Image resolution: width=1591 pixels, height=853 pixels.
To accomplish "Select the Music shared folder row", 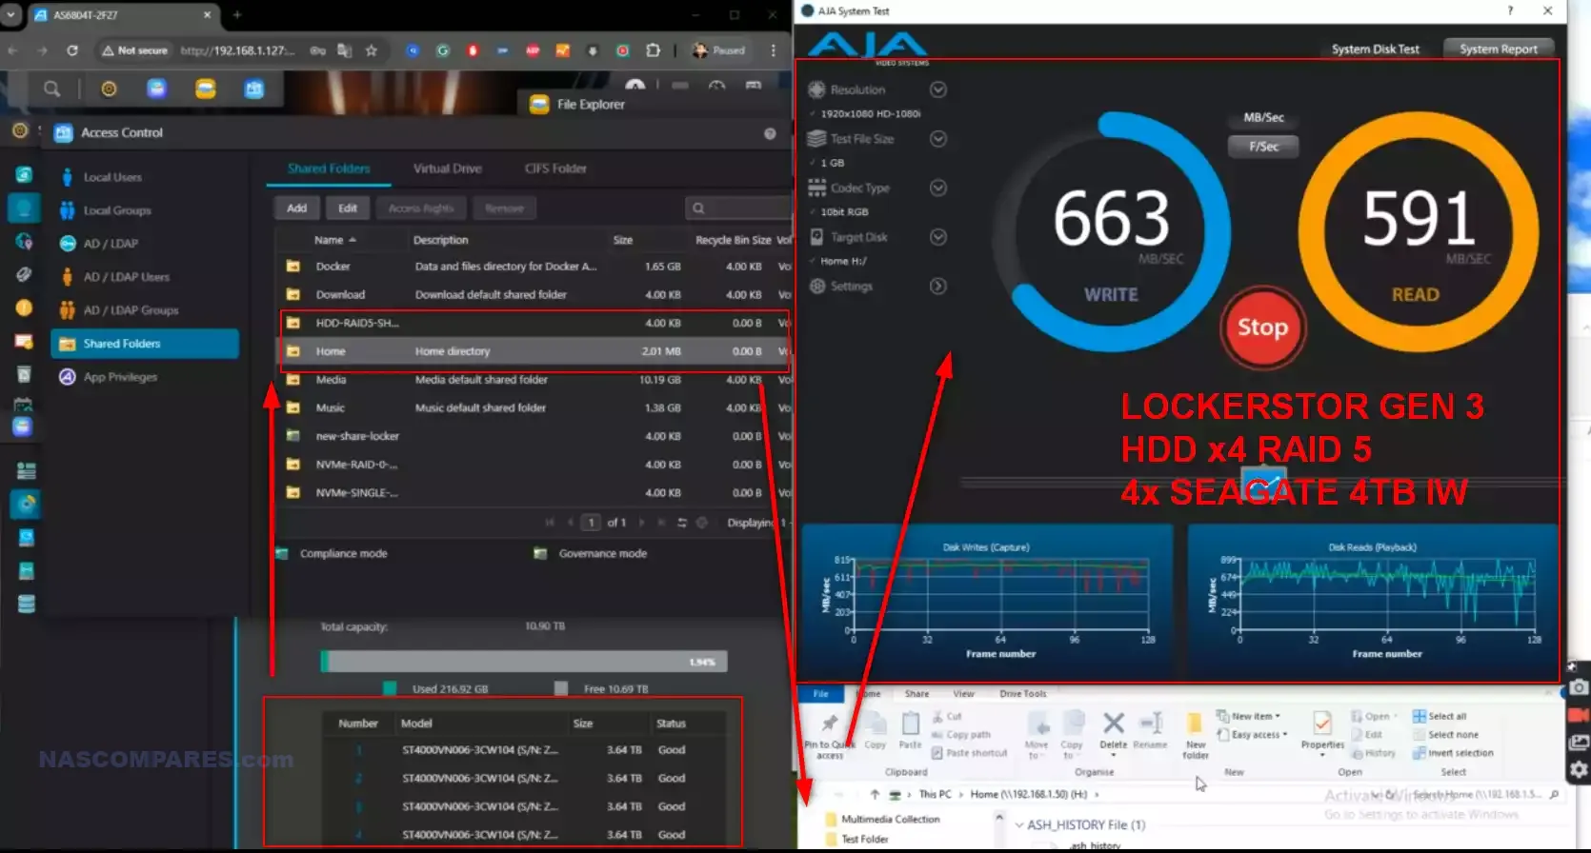I will [x=534, y=407].
